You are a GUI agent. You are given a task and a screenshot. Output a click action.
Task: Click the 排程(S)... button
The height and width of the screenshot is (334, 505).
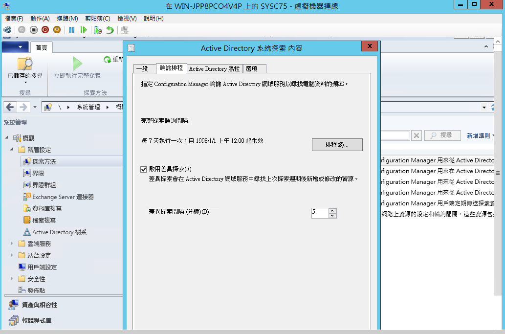337,145
